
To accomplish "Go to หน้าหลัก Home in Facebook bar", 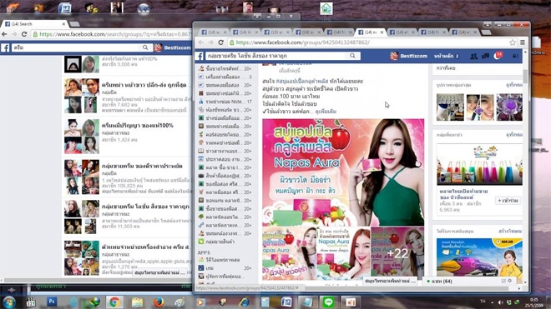I will coord(446,56).
